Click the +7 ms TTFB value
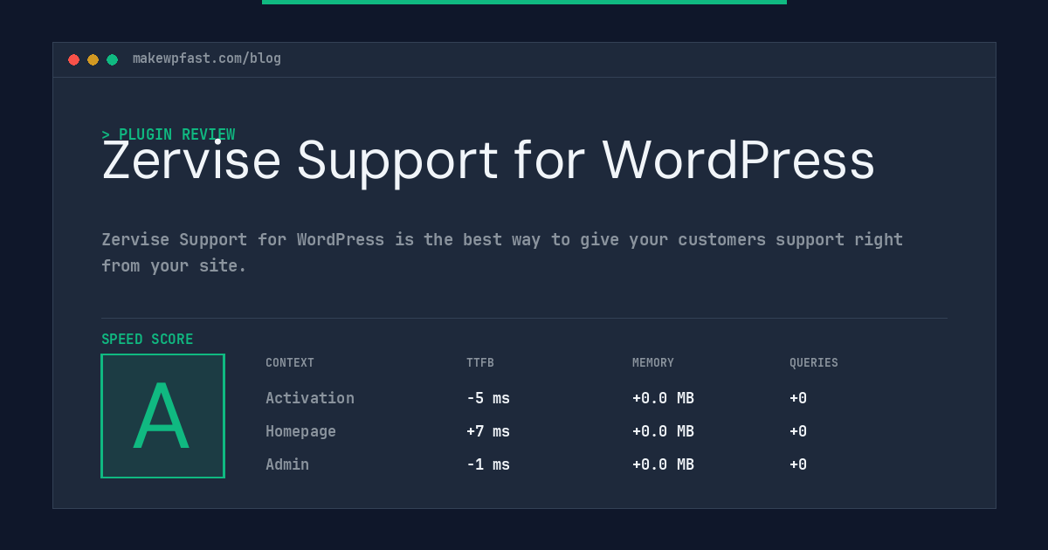The image size is (1048, 550). tap(488, 431)
